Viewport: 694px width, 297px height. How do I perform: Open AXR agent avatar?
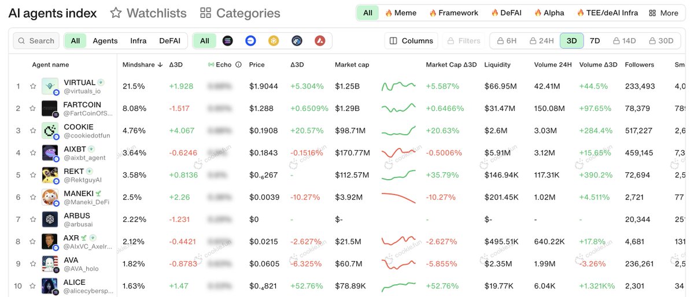click(50, 242)
